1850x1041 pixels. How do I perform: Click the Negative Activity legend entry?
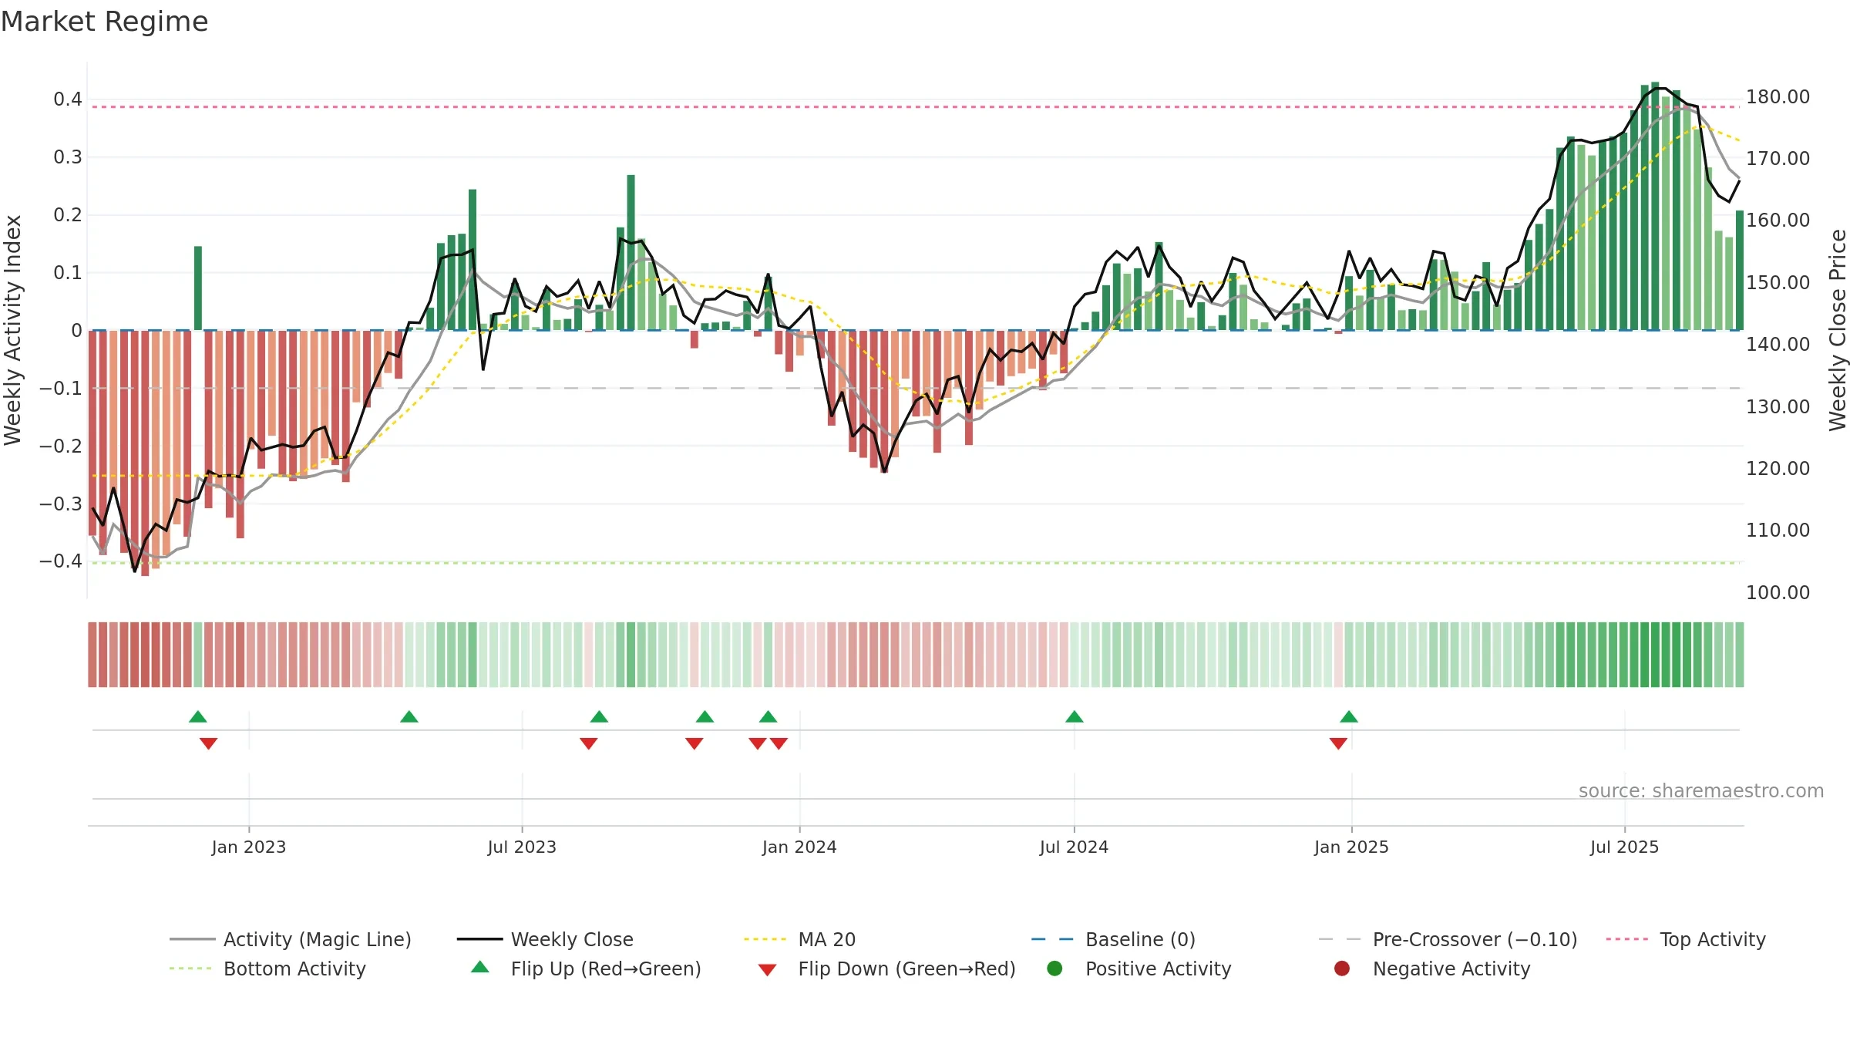point(1431,969)
